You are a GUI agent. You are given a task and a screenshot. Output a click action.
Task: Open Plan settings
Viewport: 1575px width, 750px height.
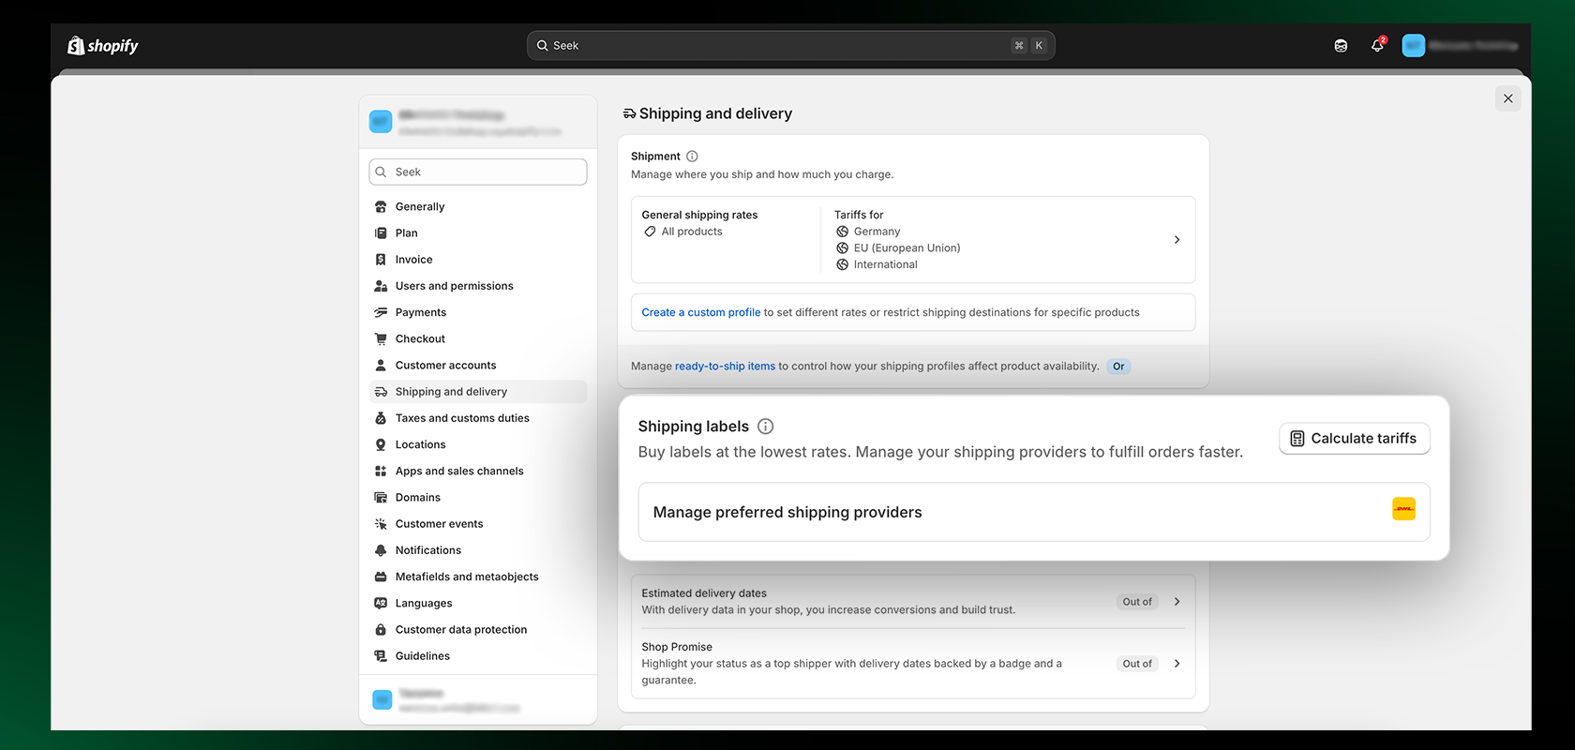coord(478,232)
